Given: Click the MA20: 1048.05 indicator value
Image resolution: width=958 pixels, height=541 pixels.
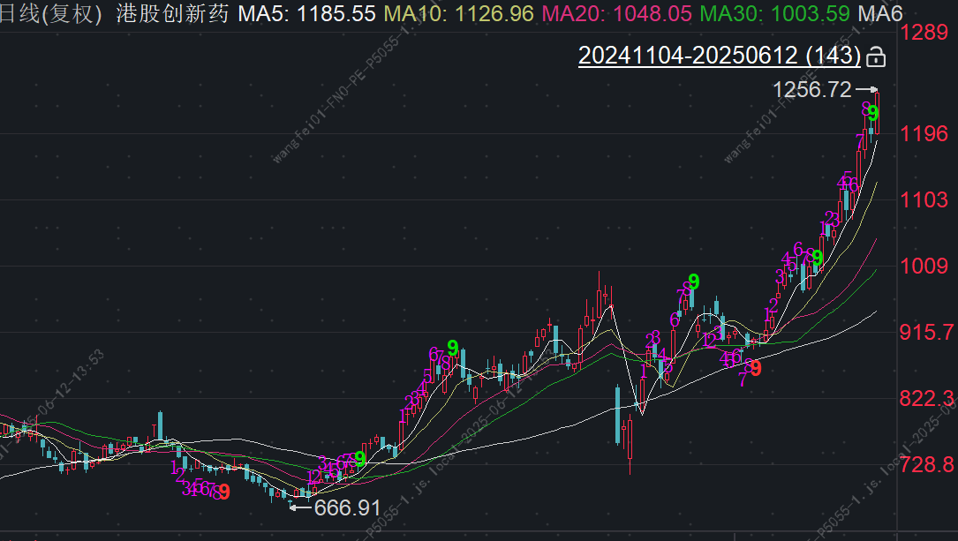Looking at the screenshot, I should click(617, 13).
